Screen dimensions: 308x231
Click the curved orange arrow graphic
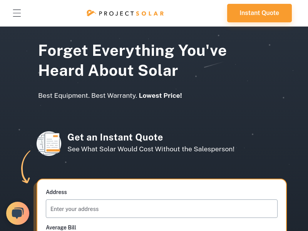pyautogui.click(x=26, y=167)
